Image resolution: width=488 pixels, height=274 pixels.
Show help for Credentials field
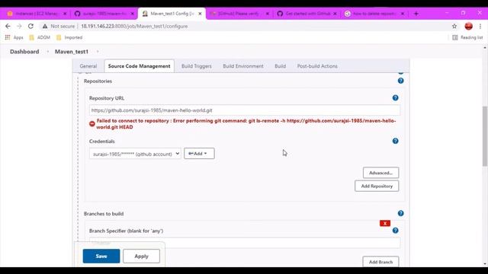[395, 141]
